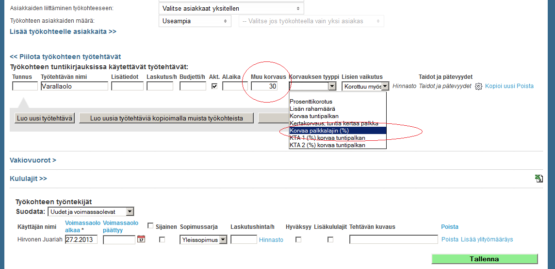Choose Prosenttikorotus in the open list
Screen dimensions: 555x269
click(x=311, y=102)
